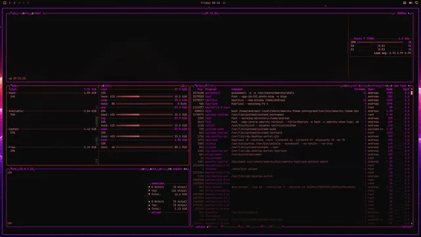Click the indicator icon beside the clock
This screenshot has height=237, width=421.
tap(224, 3)
